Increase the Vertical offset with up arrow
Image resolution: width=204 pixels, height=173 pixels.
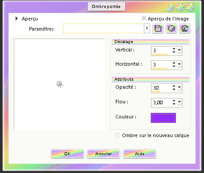pos(174,49)
